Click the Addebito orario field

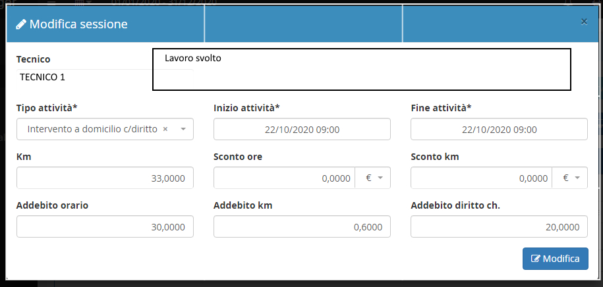(x=105, y=226)
